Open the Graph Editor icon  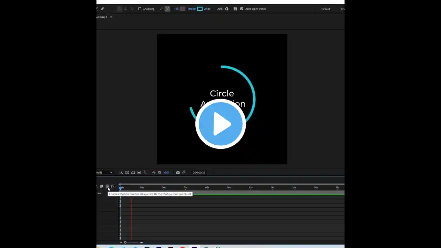(x=113, y=187)
